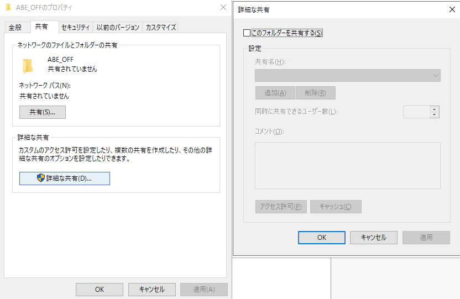The height and width of the screenshot is (299, 460).
Task: Click 適用(A) in ABE_OFF properties window
Action: (204, 289)
